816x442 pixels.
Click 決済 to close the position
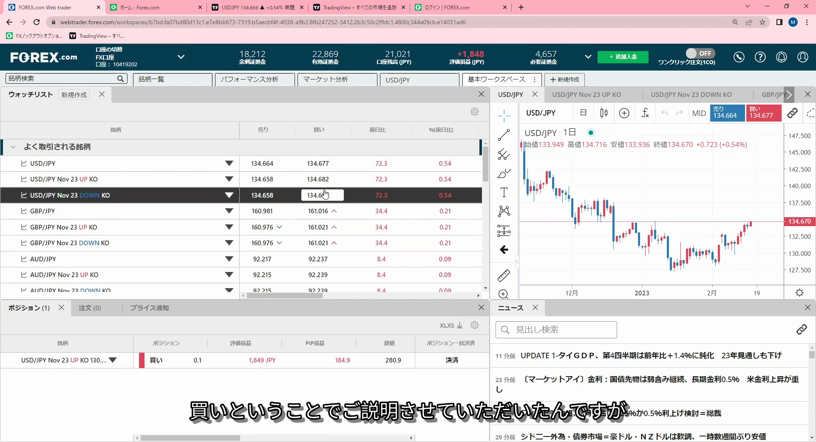452,360
